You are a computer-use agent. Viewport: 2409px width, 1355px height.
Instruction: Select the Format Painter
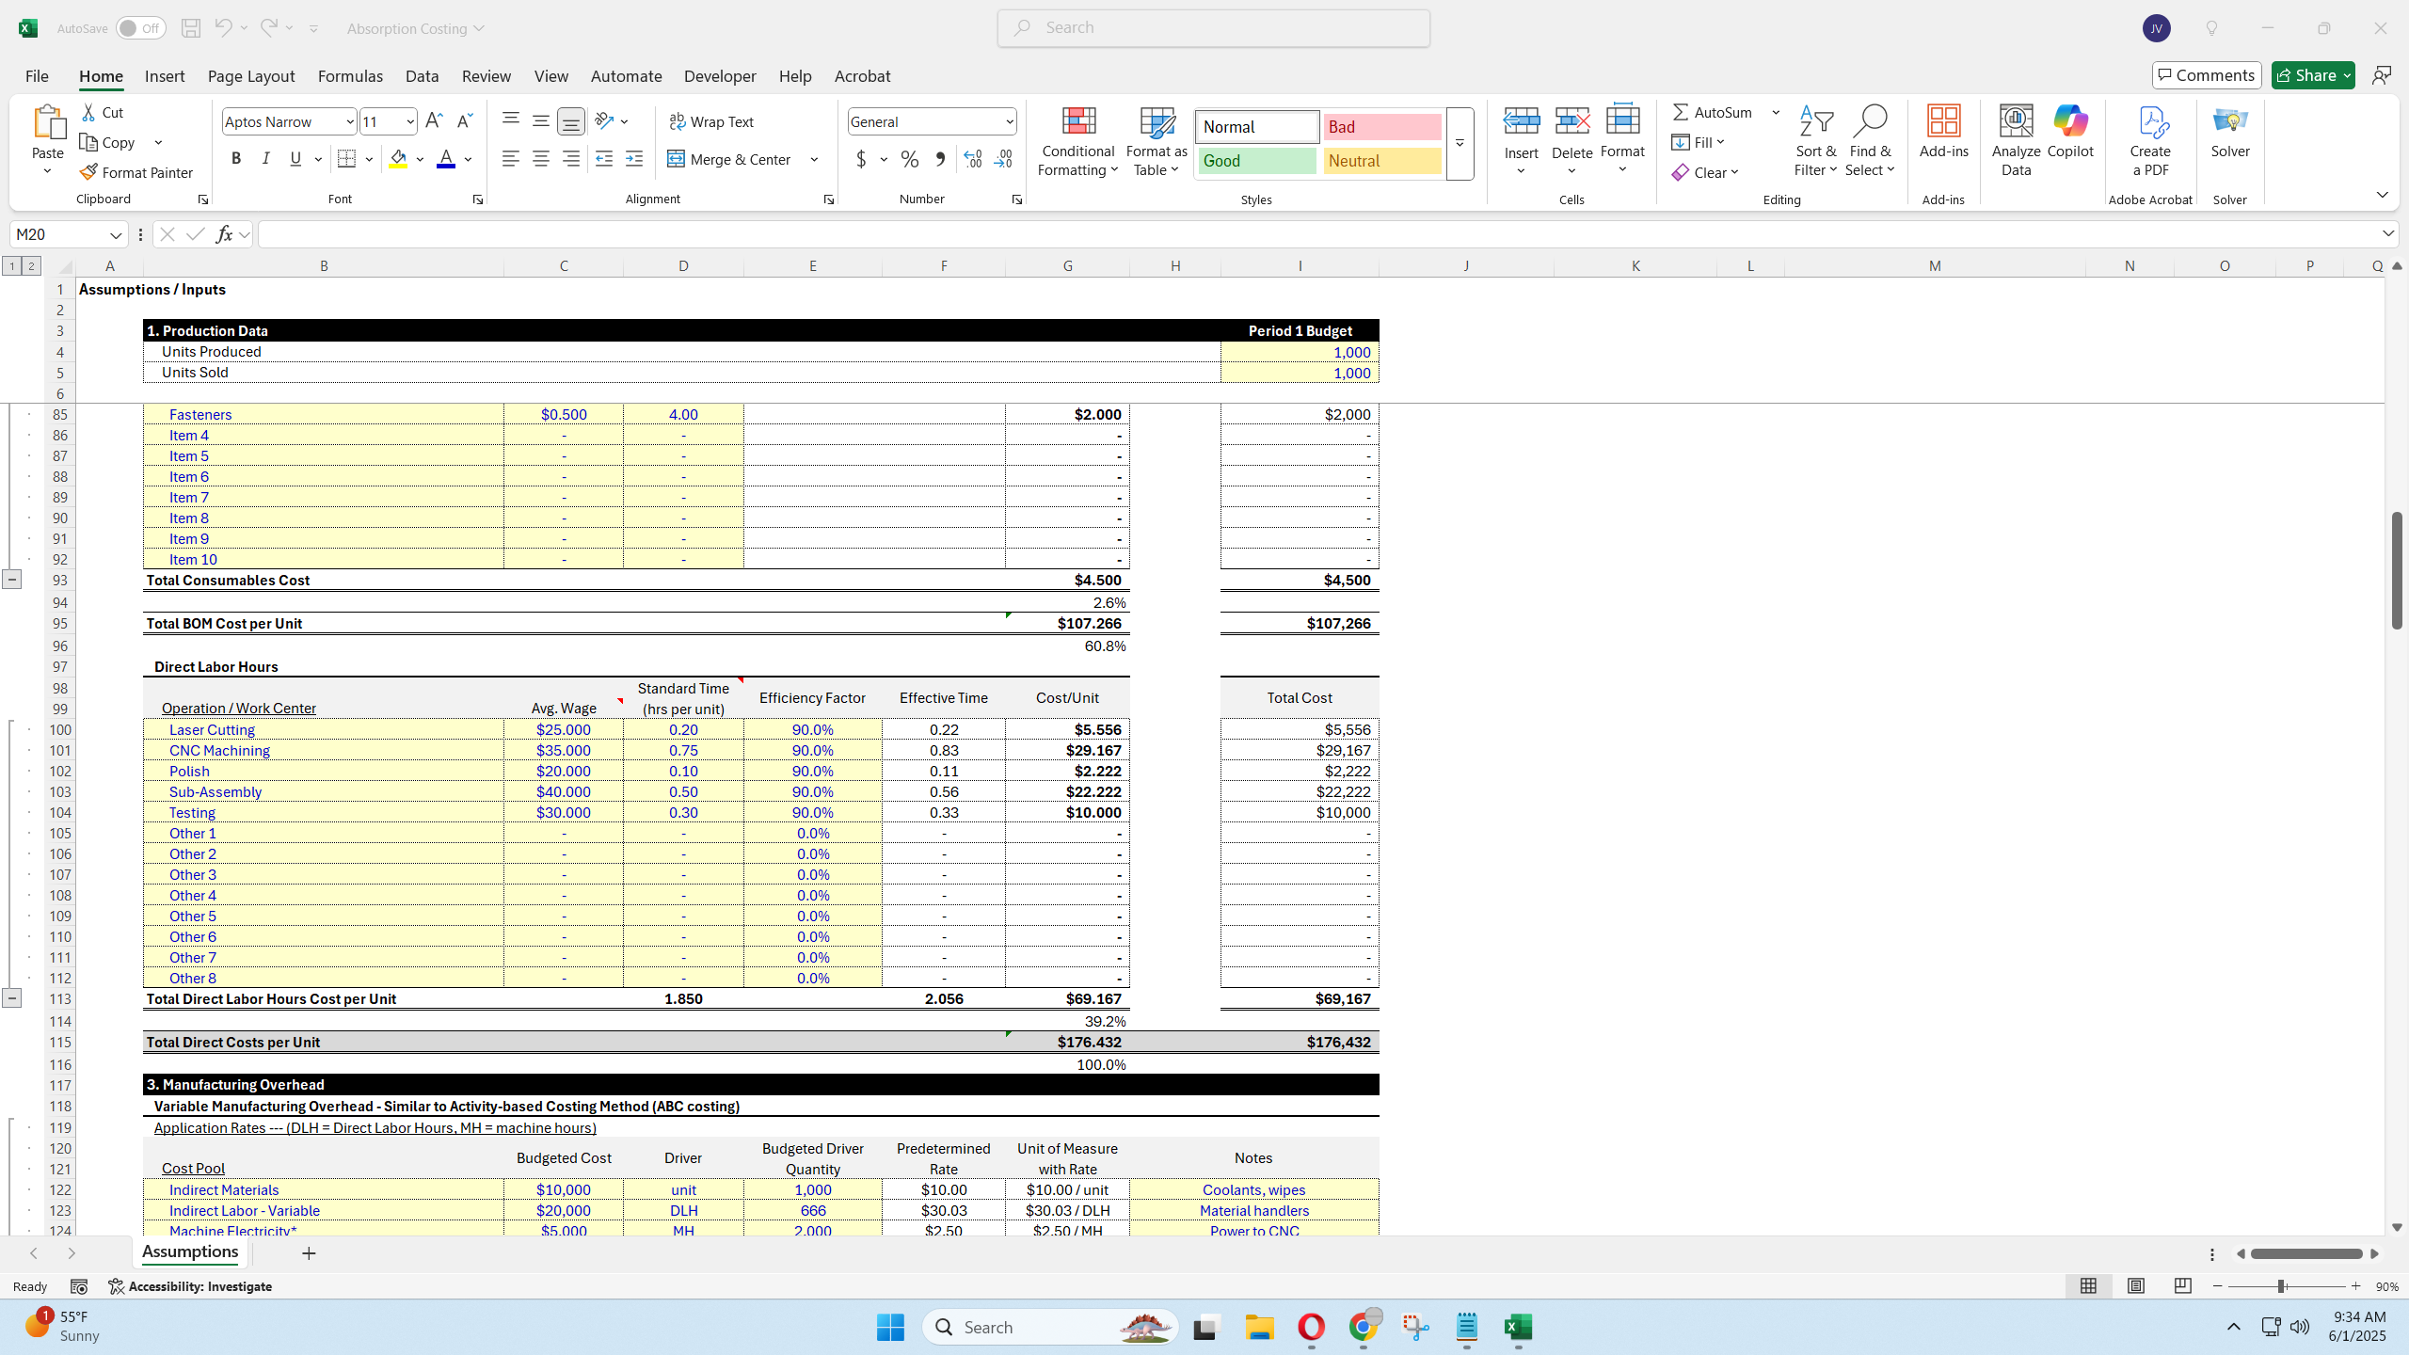point(137,171)
